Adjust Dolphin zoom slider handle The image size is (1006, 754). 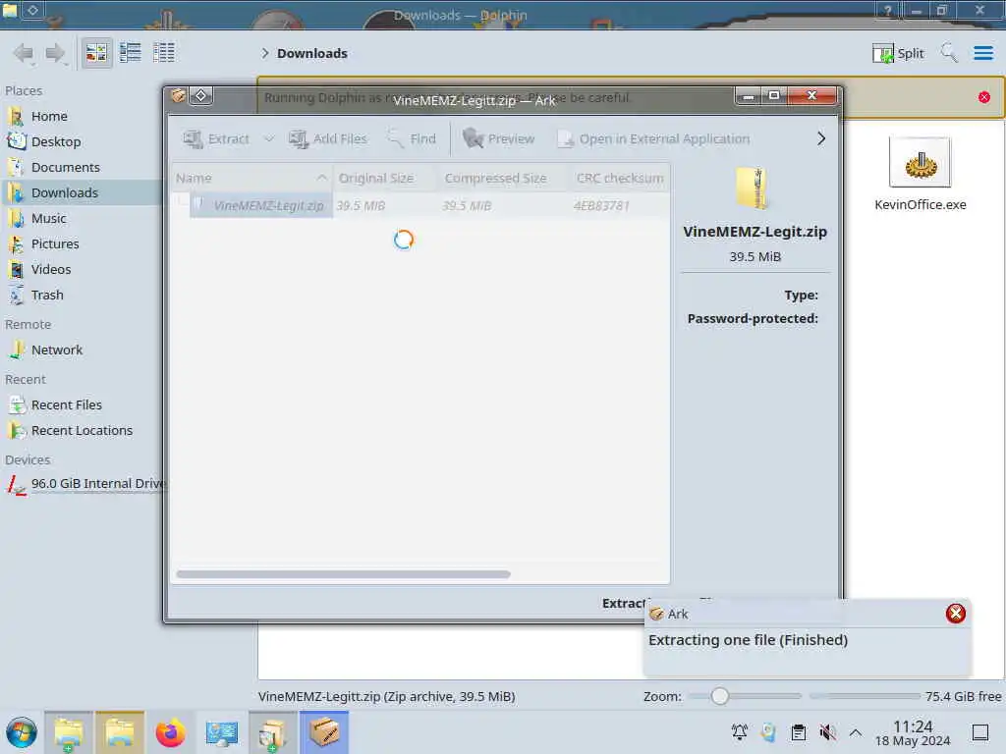click(x=720, y=696)
